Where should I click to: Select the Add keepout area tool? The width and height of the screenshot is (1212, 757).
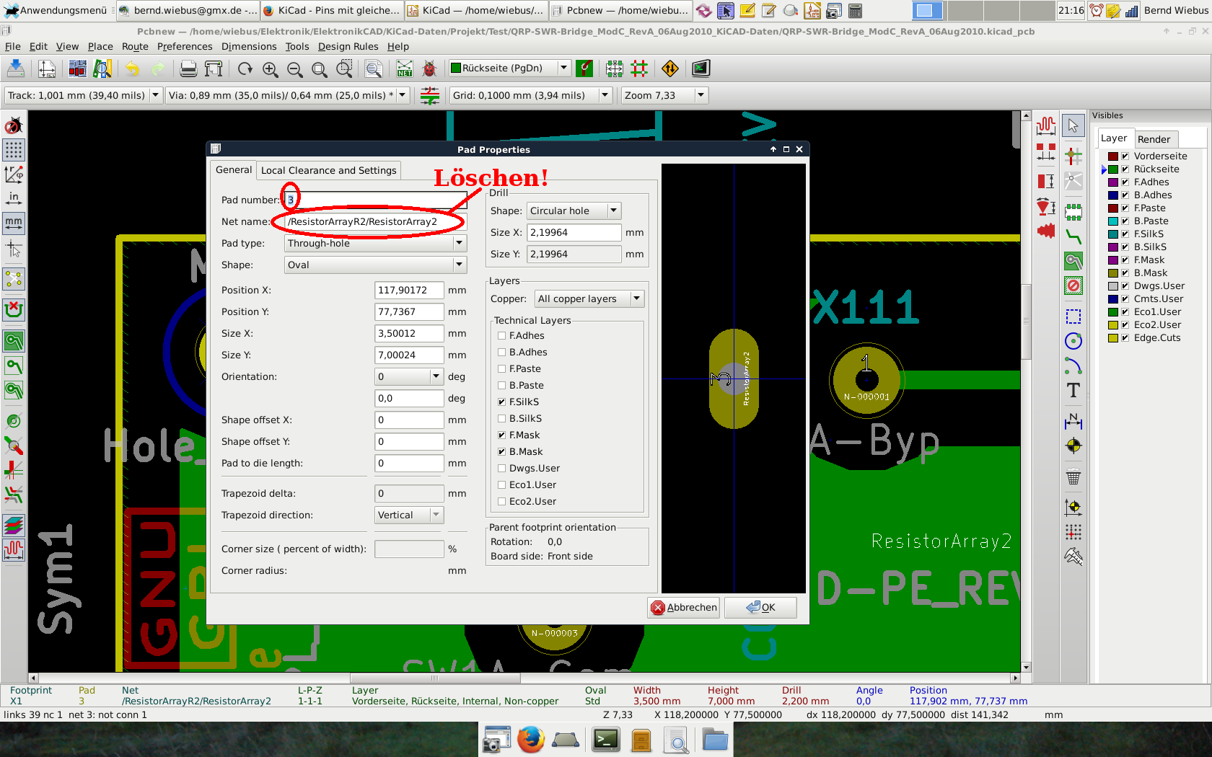tap(1073, 285)
